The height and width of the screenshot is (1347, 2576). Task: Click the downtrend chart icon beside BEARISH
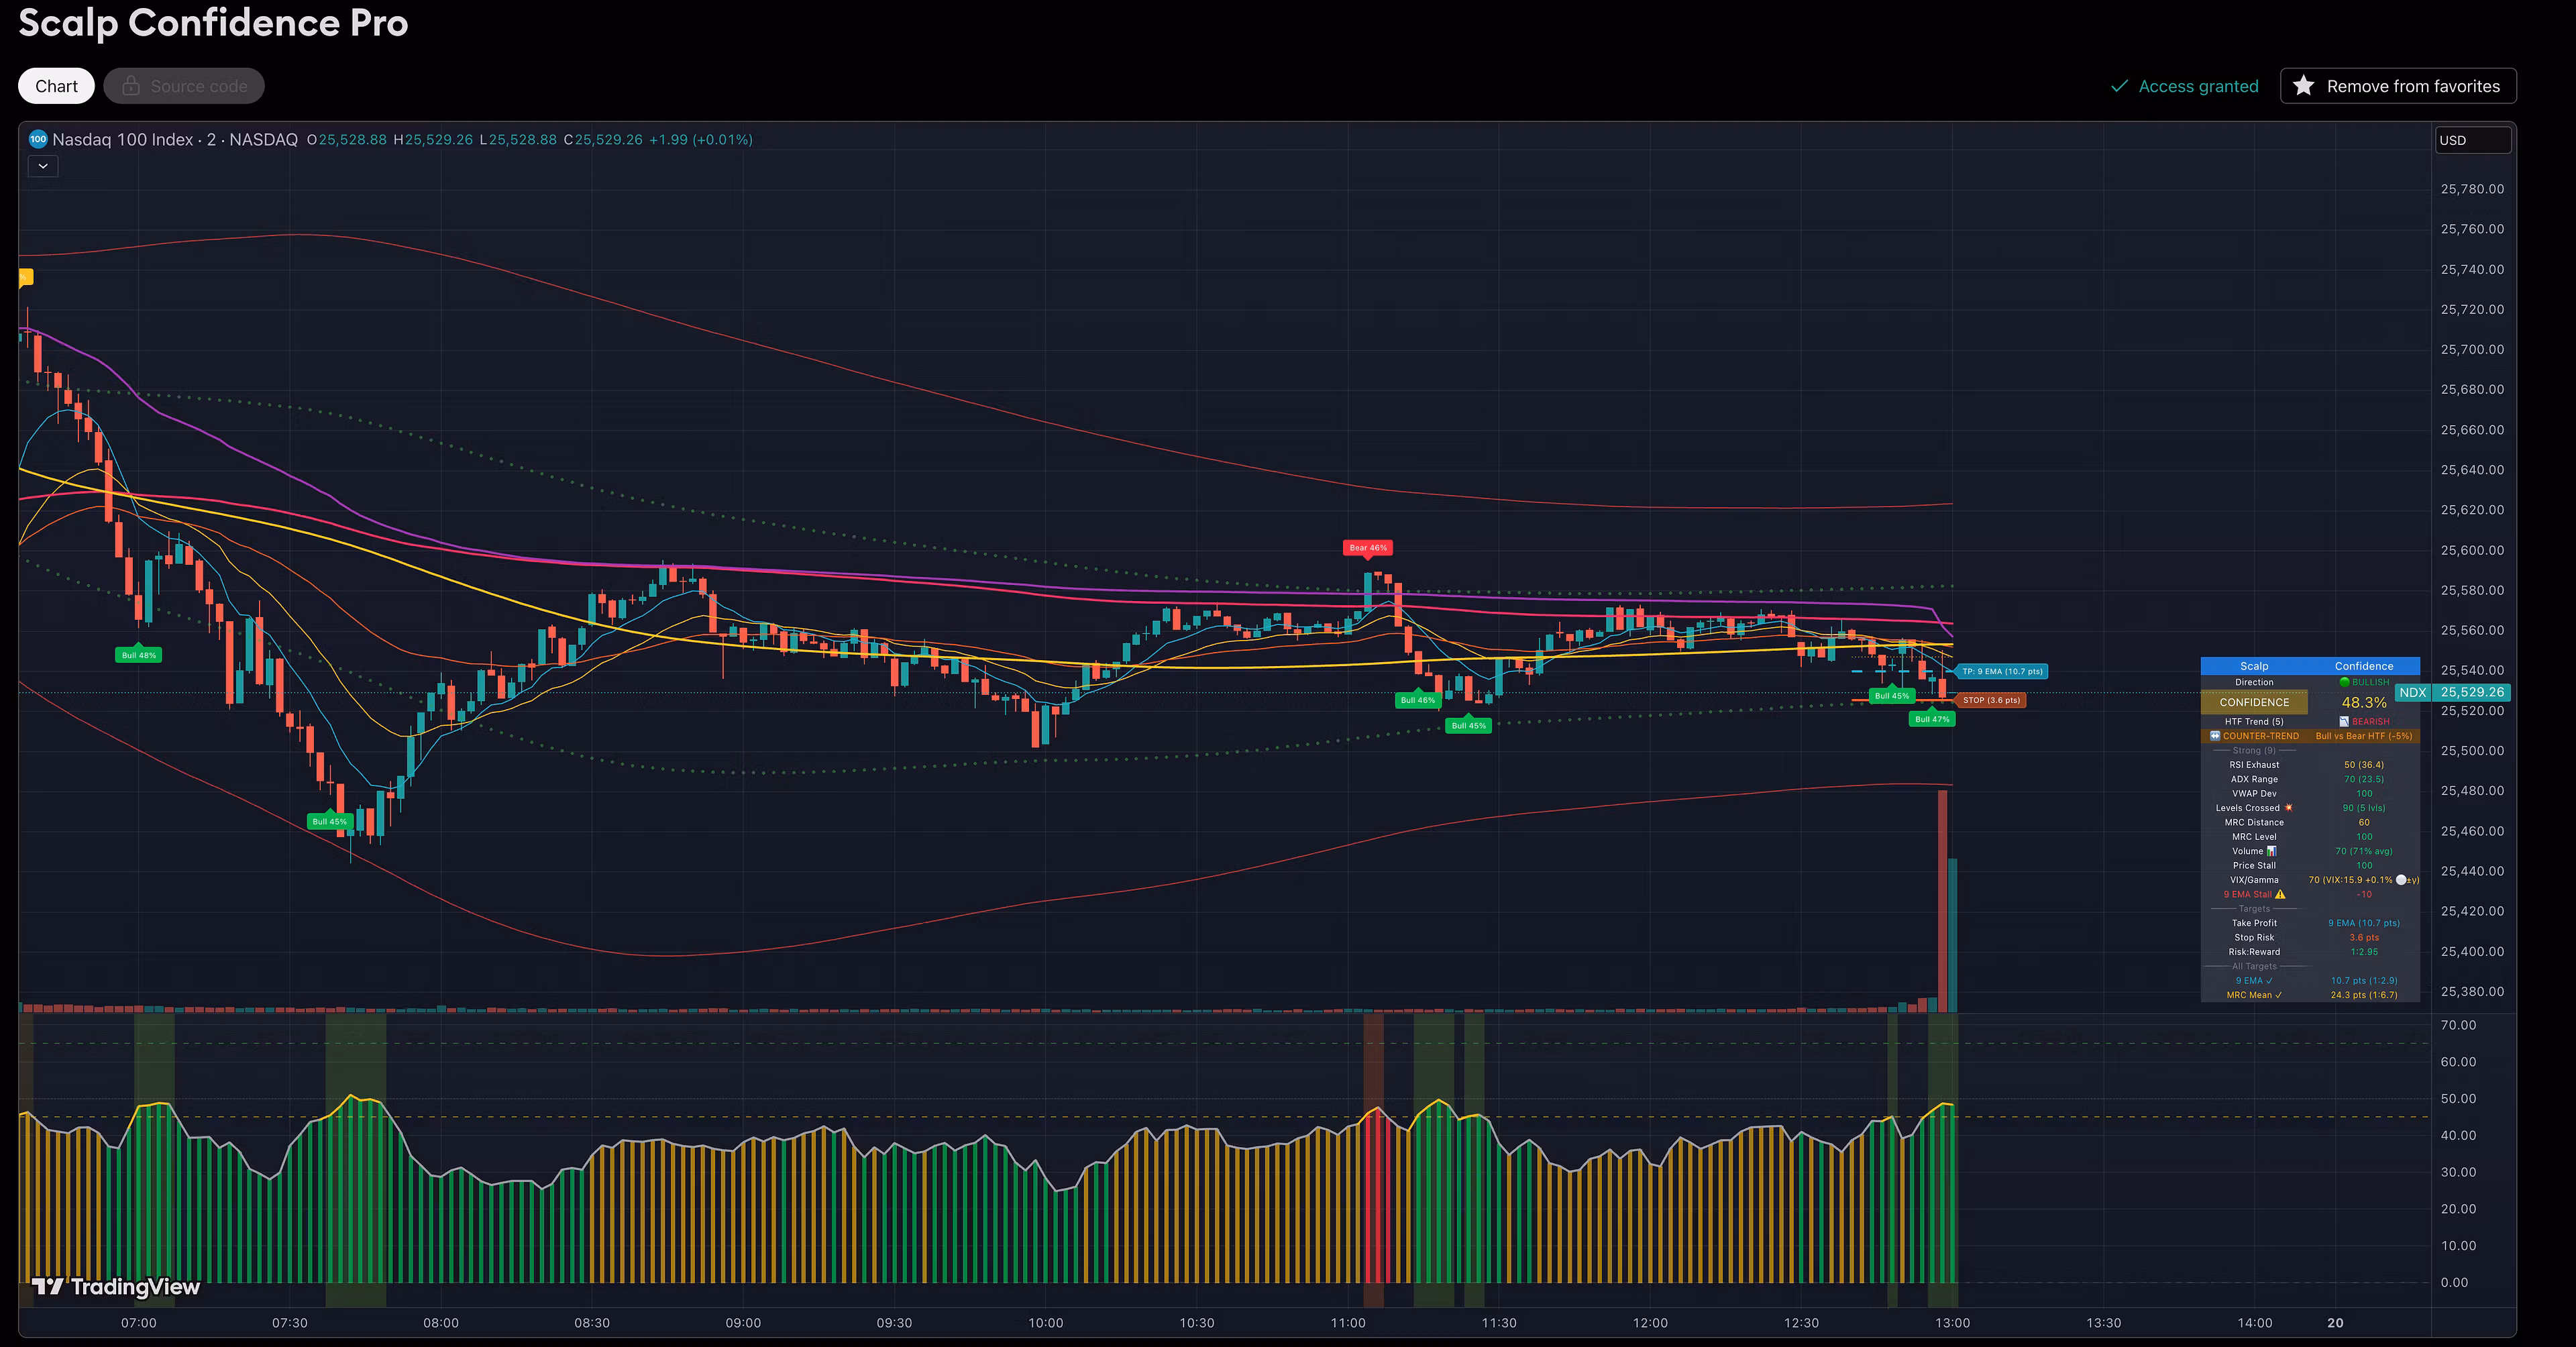pyautogui.click(x=2344, y=721)
